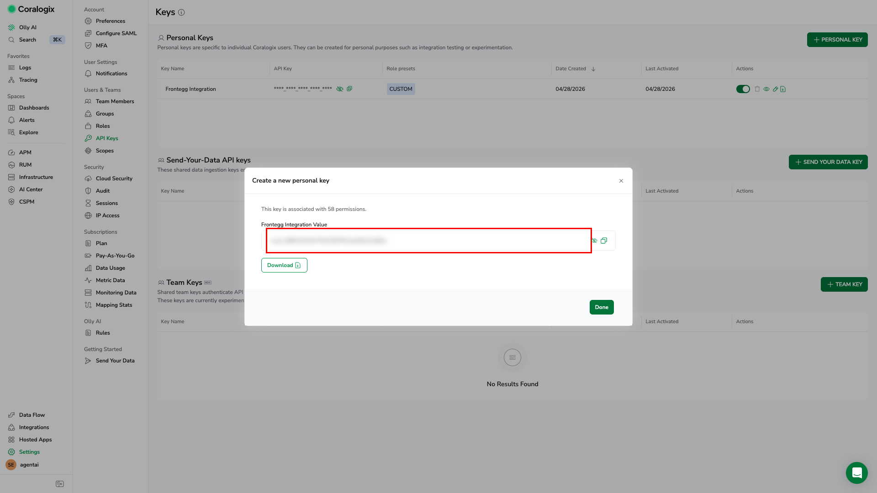
Task: Open the chat support bubble
Action: [857, 473]
